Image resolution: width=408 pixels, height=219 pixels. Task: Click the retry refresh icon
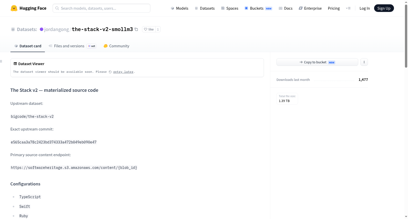tap(110, 72)
